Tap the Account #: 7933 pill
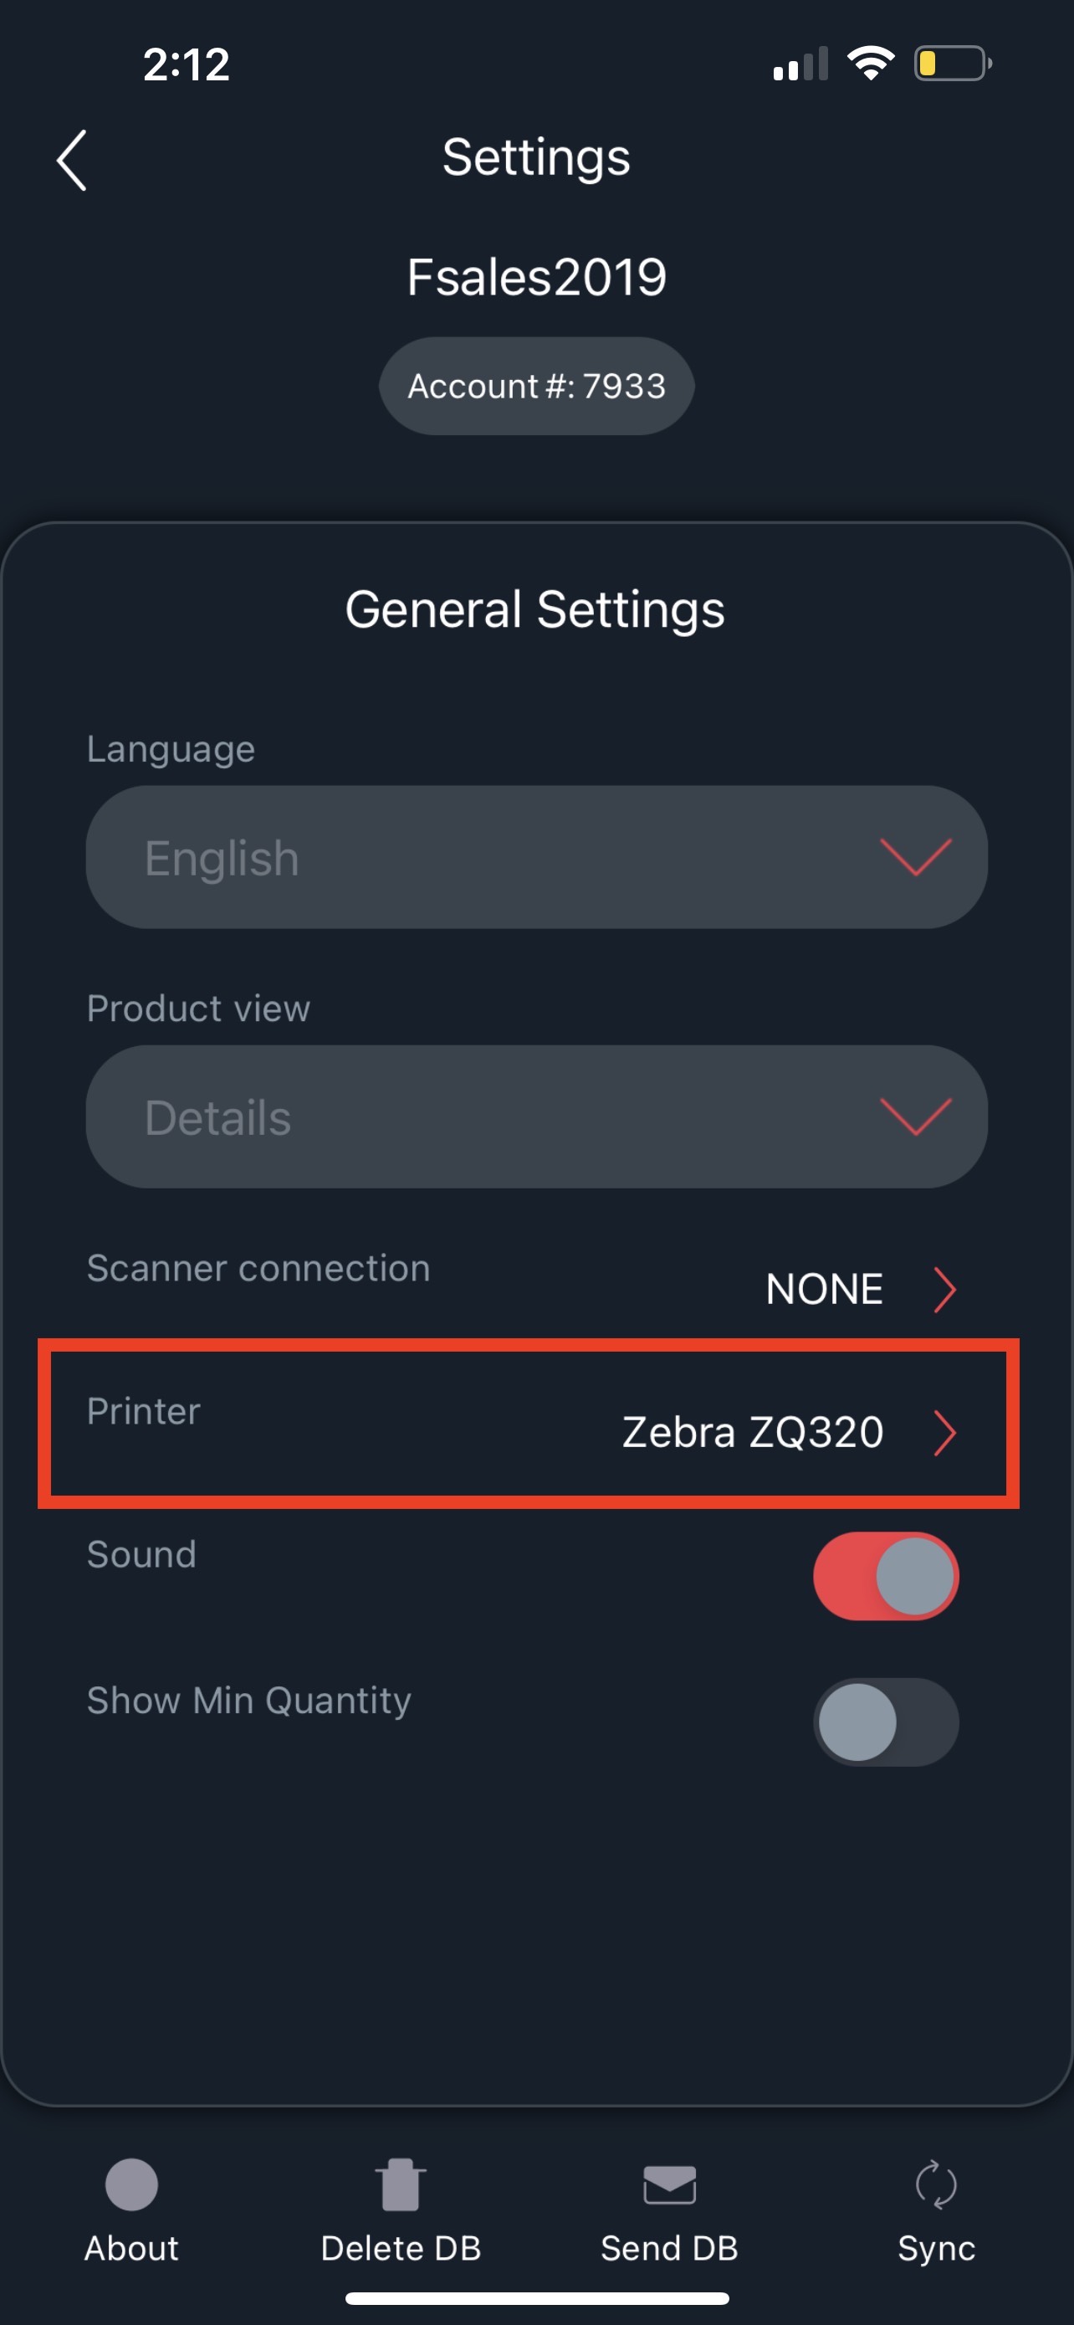This screenshot has height=2325, width=1074. click(536, 387)
